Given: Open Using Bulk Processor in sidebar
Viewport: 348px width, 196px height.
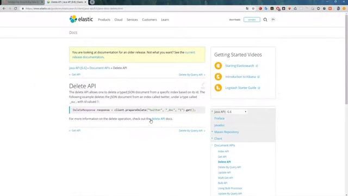Looking at the screenshot, I should [x=230, y=188].
